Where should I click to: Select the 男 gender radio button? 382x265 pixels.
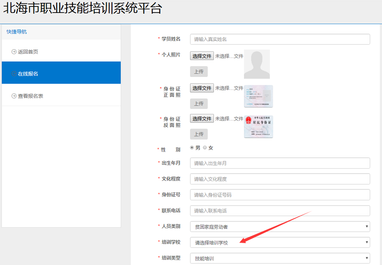[192, 148]
